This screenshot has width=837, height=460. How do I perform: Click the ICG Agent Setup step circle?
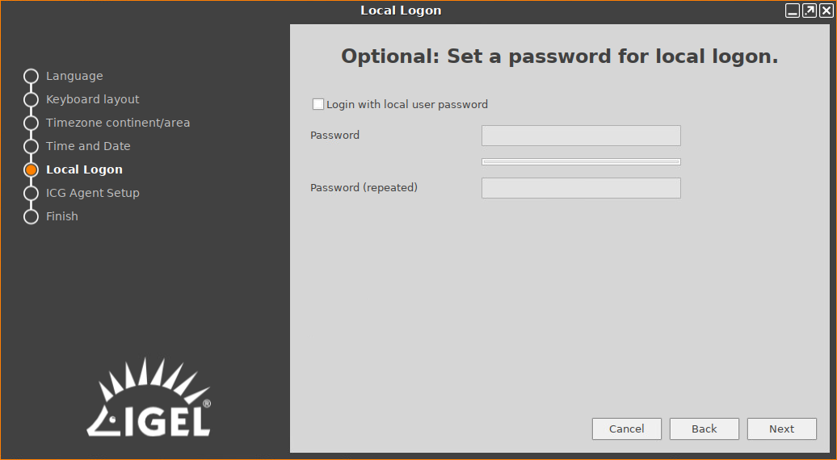[31, 193]
